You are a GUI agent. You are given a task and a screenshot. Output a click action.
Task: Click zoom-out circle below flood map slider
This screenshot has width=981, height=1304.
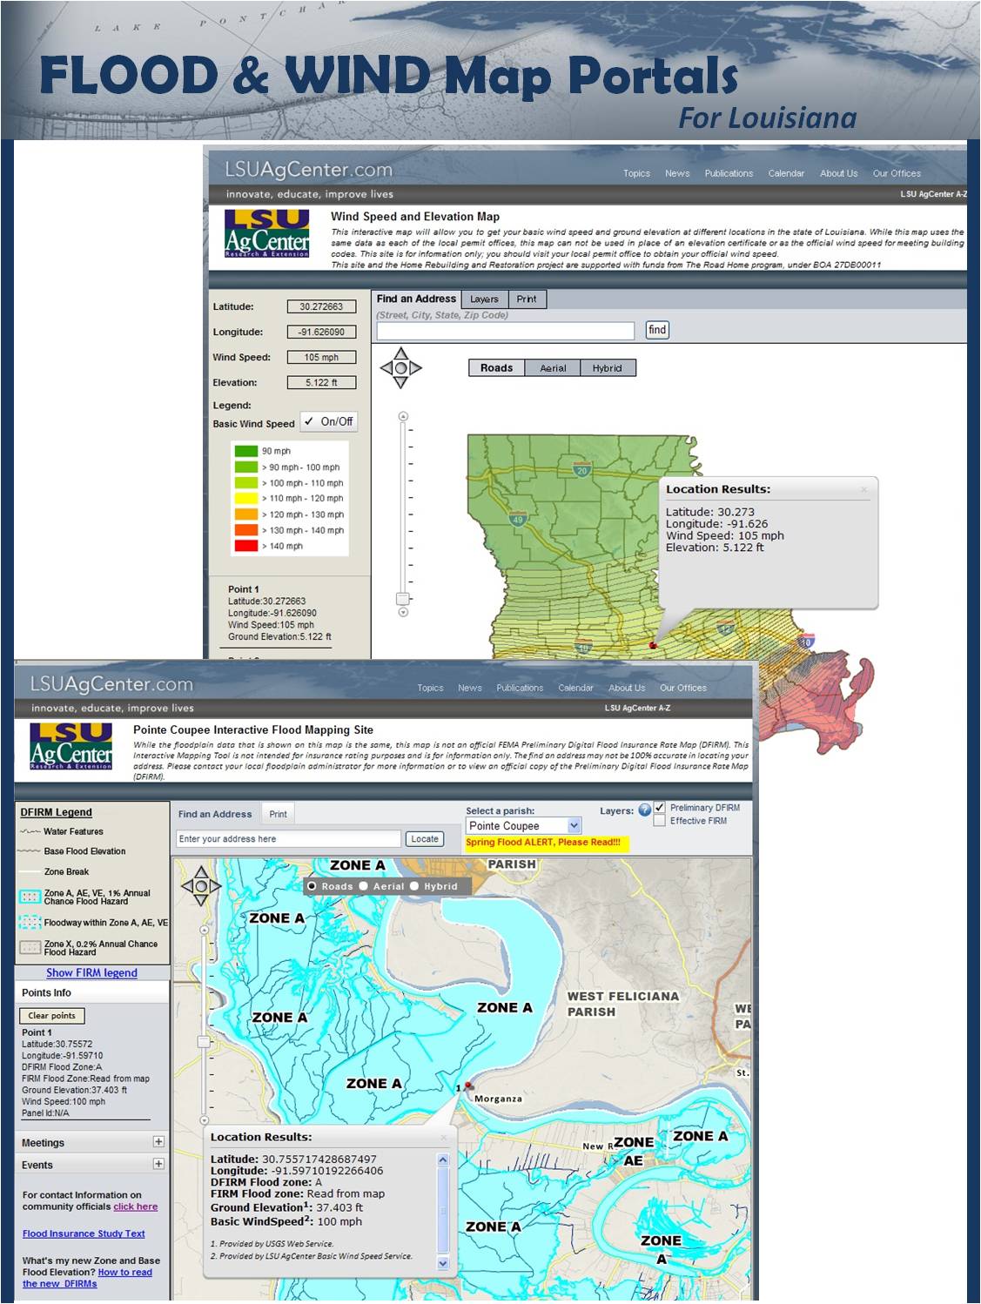[205, 1120]
